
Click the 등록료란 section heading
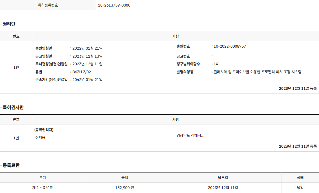[11, 165]
